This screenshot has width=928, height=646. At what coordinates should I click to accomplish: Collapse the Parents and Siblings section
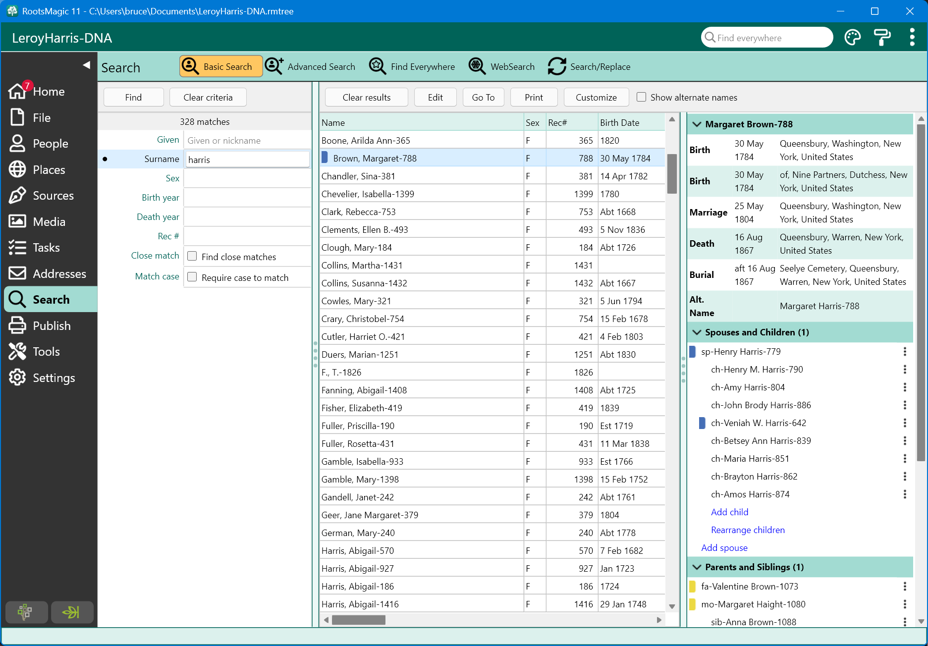tap(697, 567)
